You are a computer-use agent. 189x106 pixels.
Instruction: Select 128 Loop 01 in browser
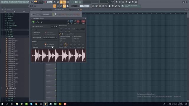(11, 39)
